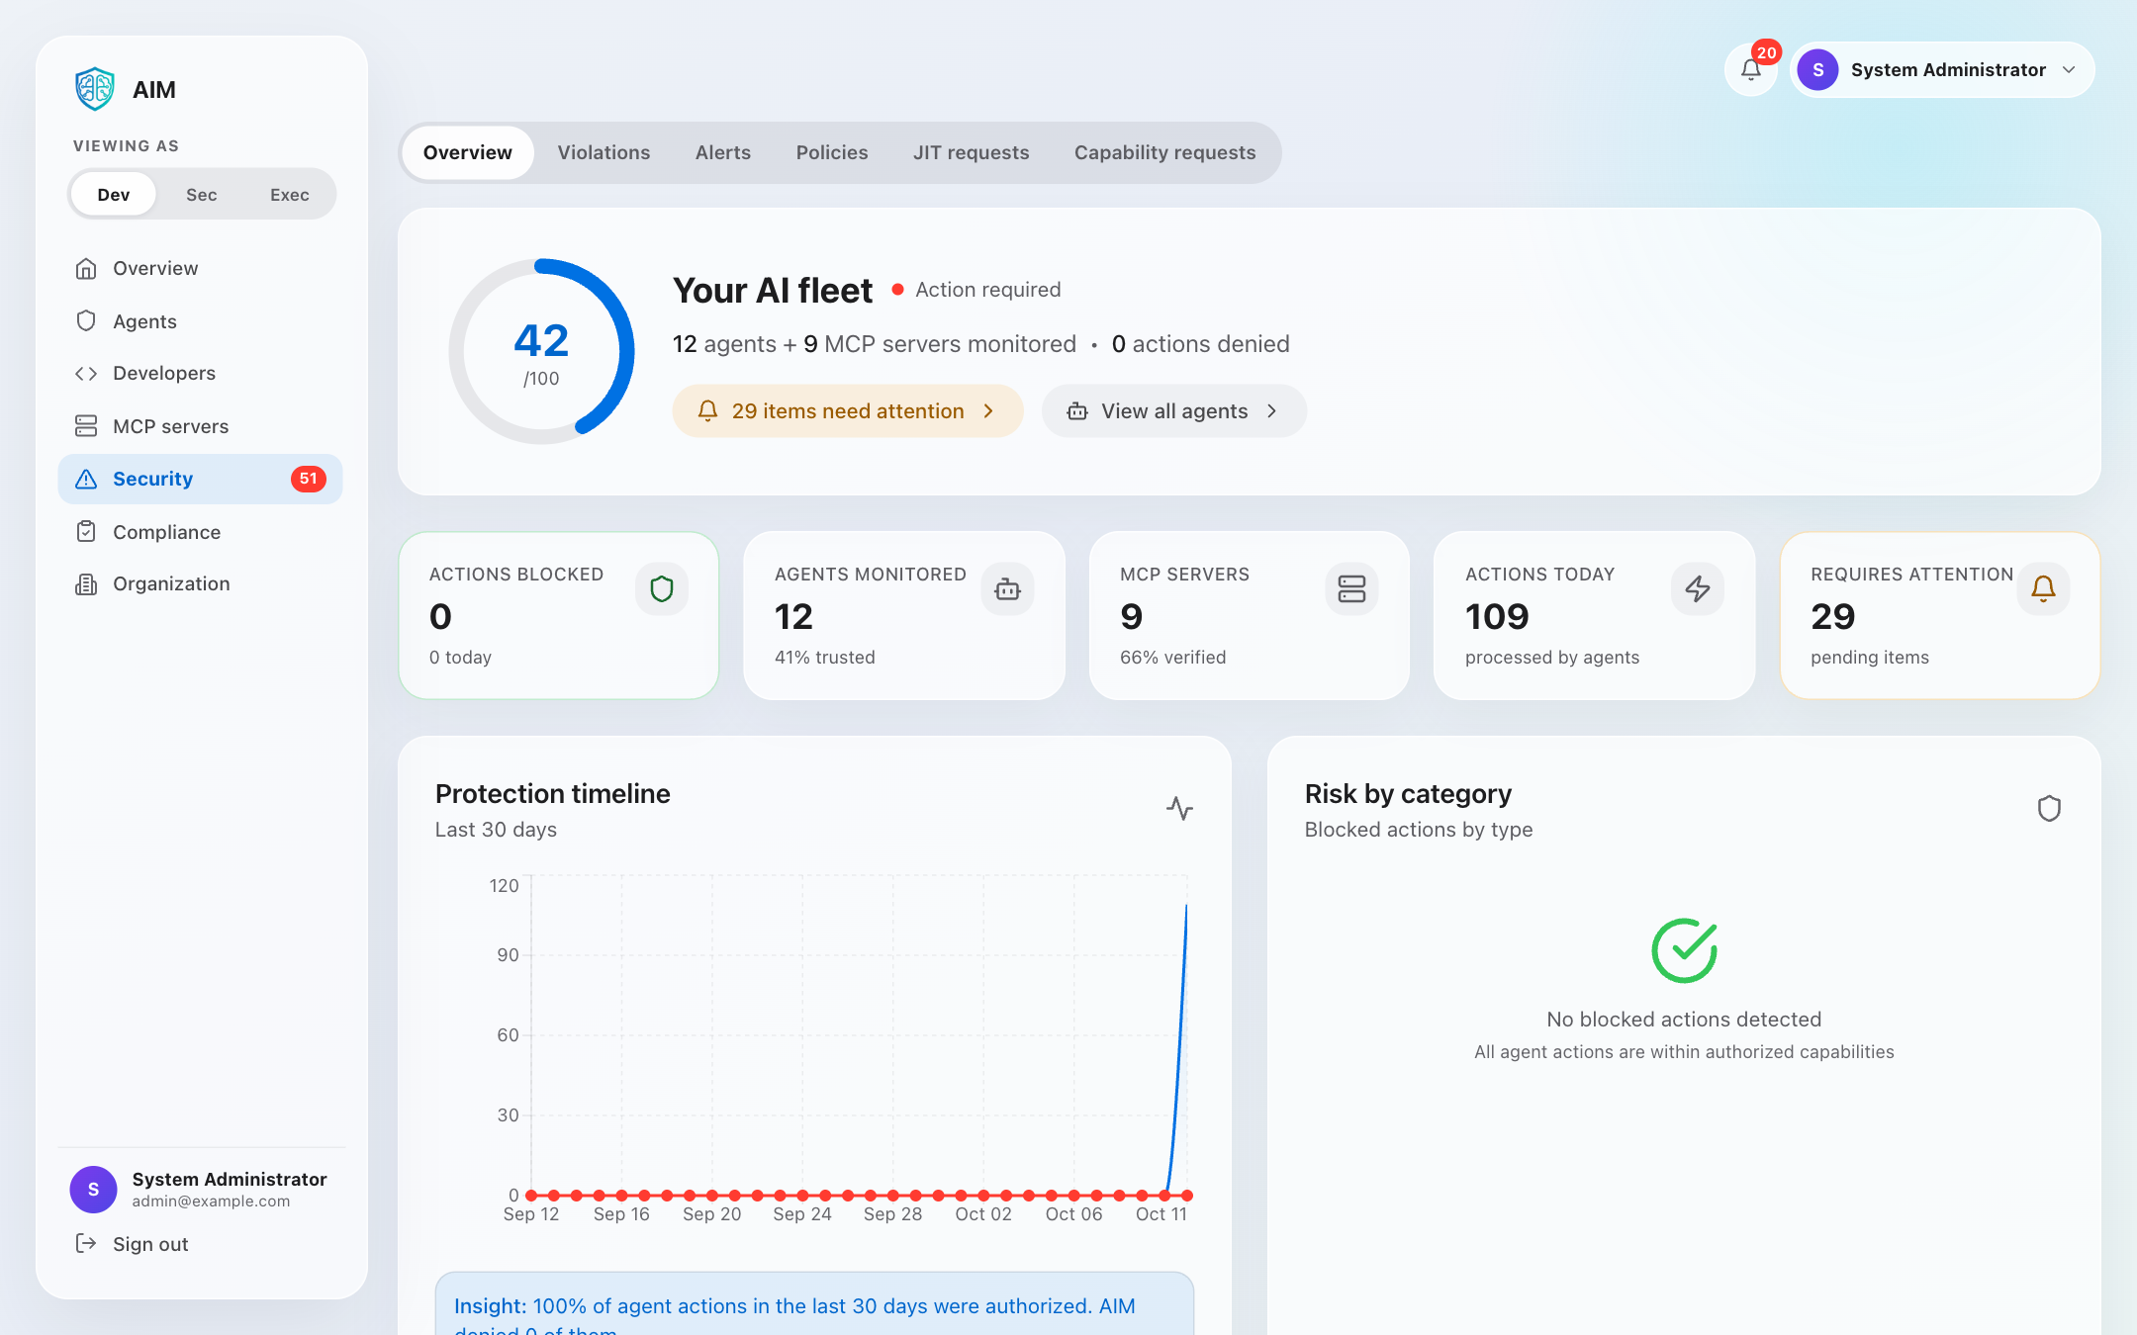Click the server icon in MCP Servers card

pos(1351,589)
